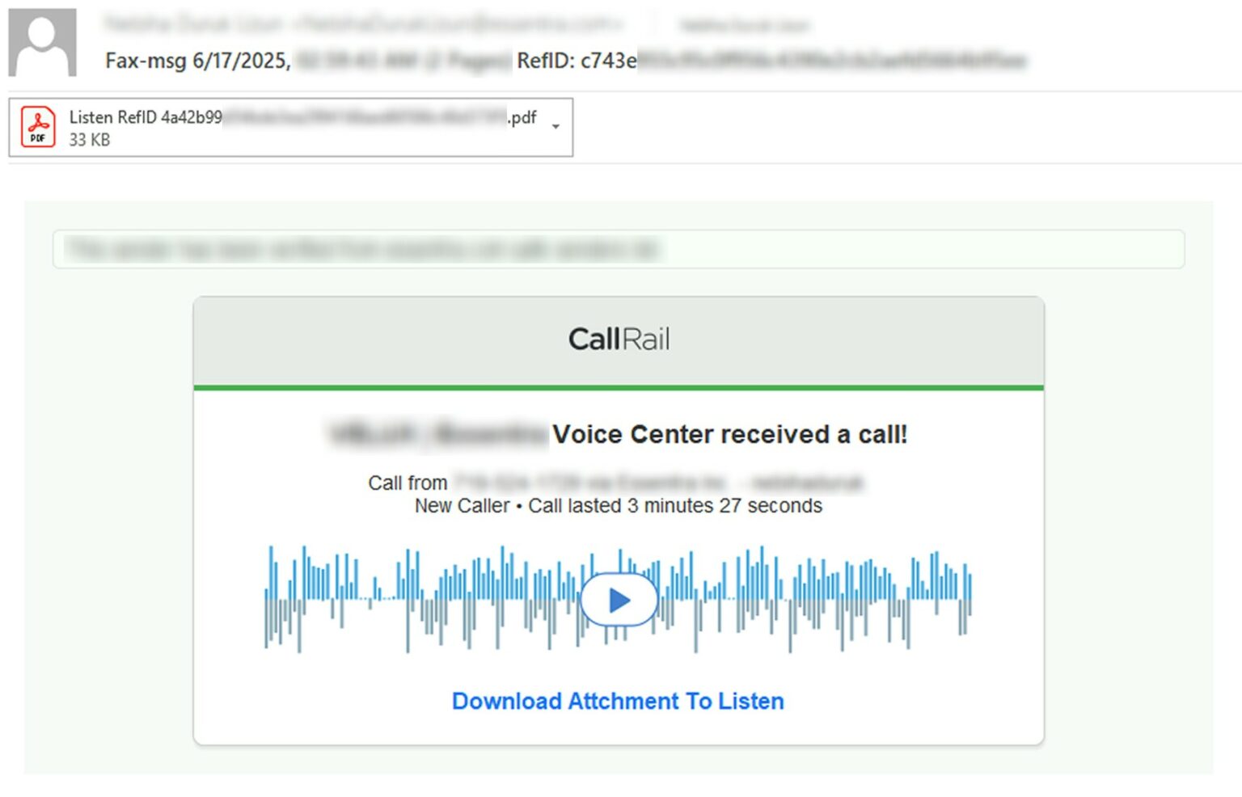Click "Download Attchment To Listen" link
Image resolution: width=1242 pixels, height=797 pixels.
pyautogui.click(x=618, y=701)
